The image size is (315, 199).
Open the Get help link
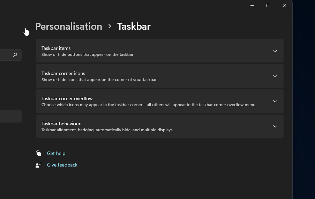tap(56, 153)
